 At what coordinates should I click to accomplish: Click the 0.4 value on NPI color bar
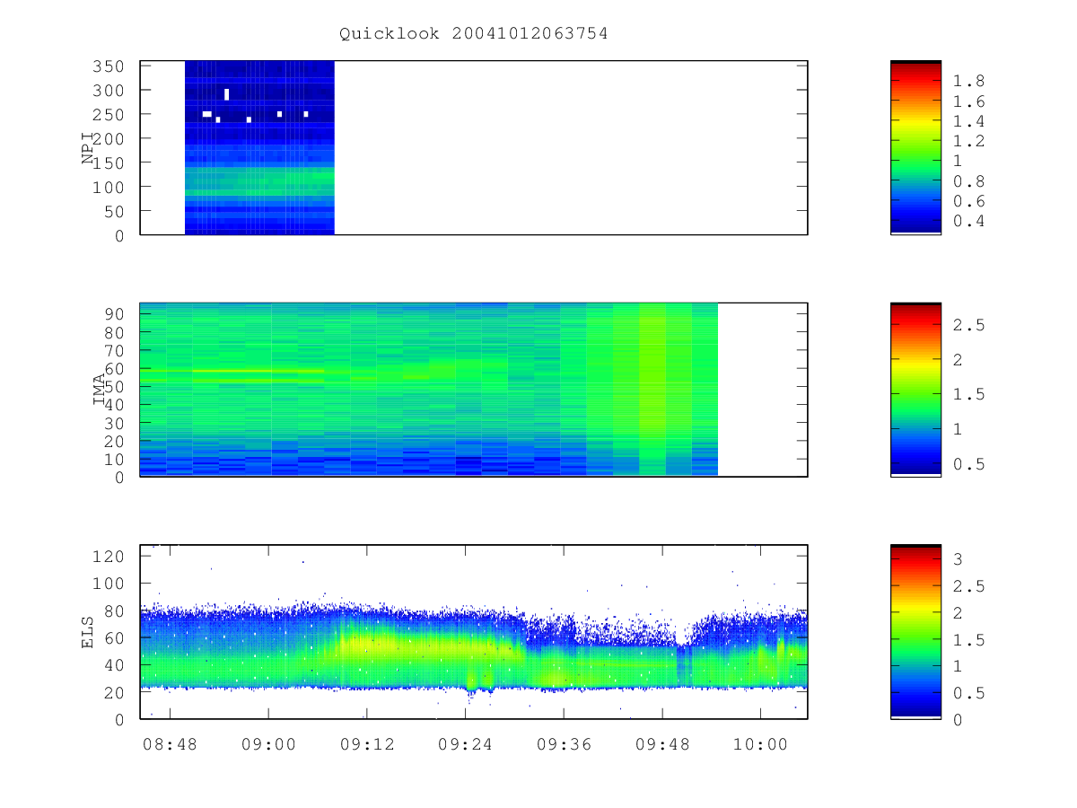click(968, 221)
